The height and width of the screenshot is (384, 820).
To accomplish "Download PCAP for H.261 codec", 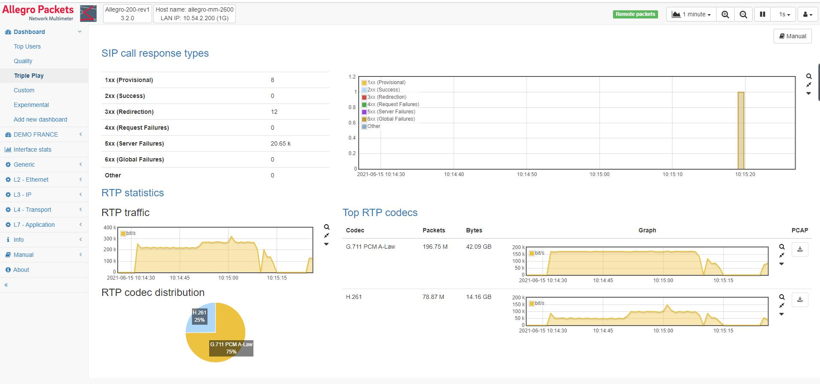I will click(x=800, y=300).
